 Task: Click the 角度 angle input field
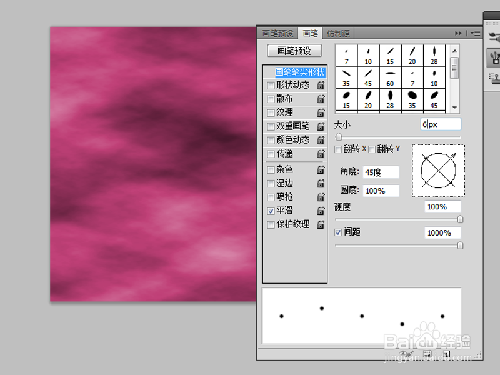[x=381, y=172]
